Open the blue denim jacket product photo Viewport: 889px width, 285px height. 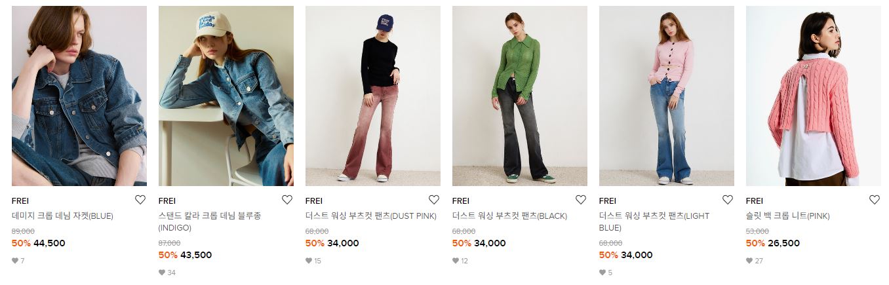tap(79, 96)
